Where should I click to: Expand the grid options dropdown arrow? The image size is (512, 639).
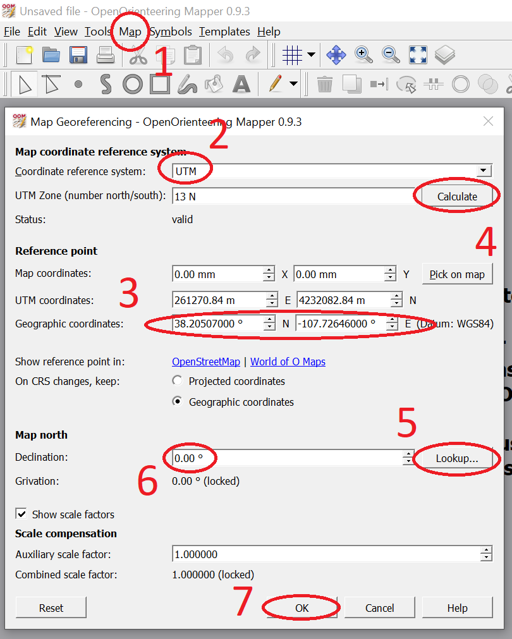311,56
